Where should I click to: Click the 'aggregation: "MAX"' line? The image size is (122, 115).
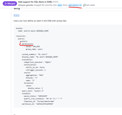pyautogui.click(x=35, y=75)
